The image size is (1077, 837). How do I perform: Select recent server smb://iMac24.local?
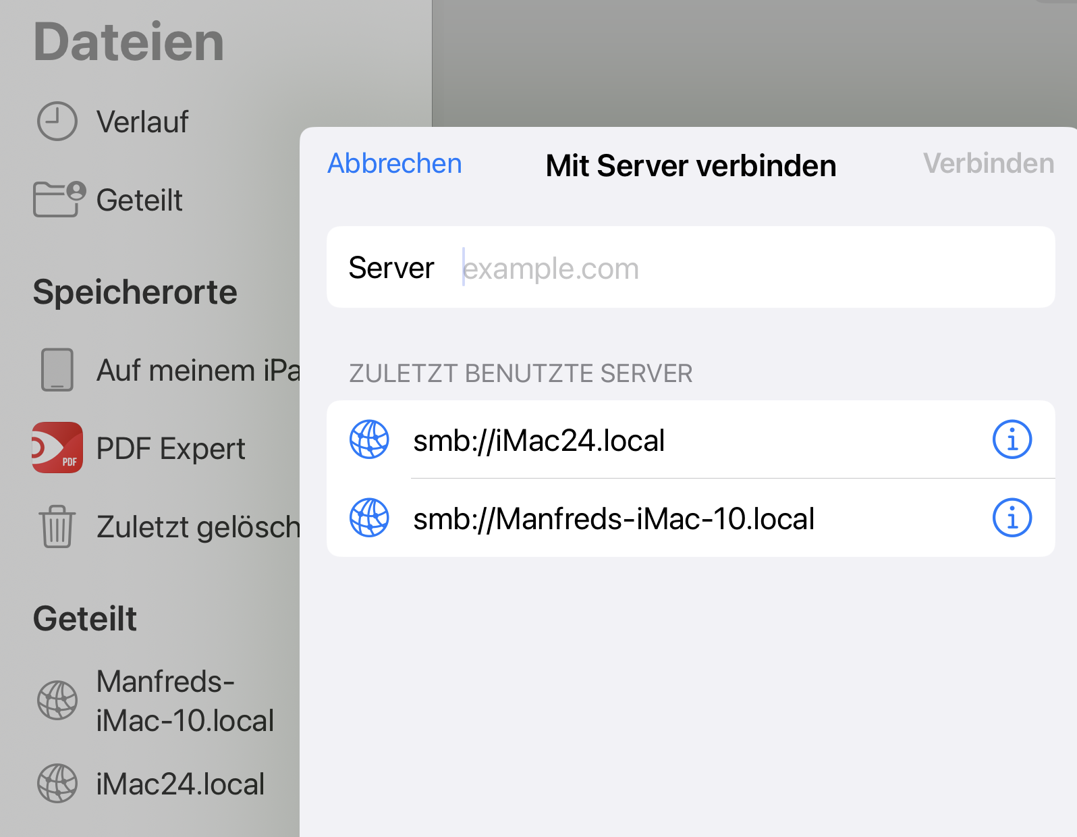pos(539,441)
